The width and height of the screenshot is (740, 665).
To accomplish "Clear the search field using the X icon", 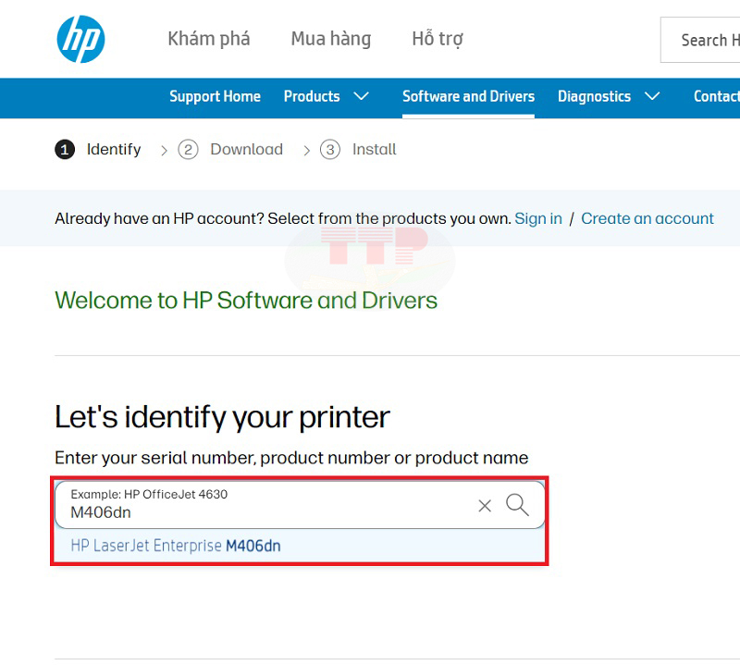I will 485,506.
